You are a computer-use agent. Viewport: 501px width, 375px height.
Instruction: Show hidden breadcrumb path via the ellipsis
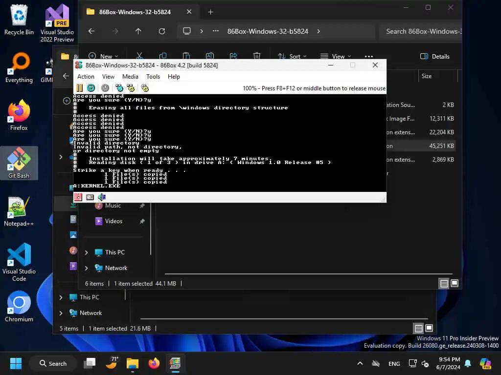[216, 31]
